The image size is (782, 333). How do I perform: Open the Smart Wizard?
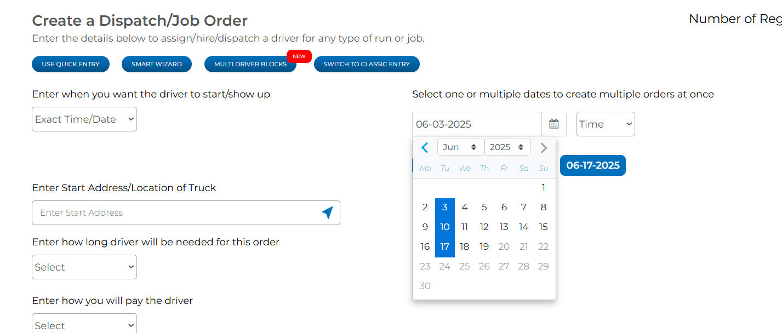tap(157, 64)
